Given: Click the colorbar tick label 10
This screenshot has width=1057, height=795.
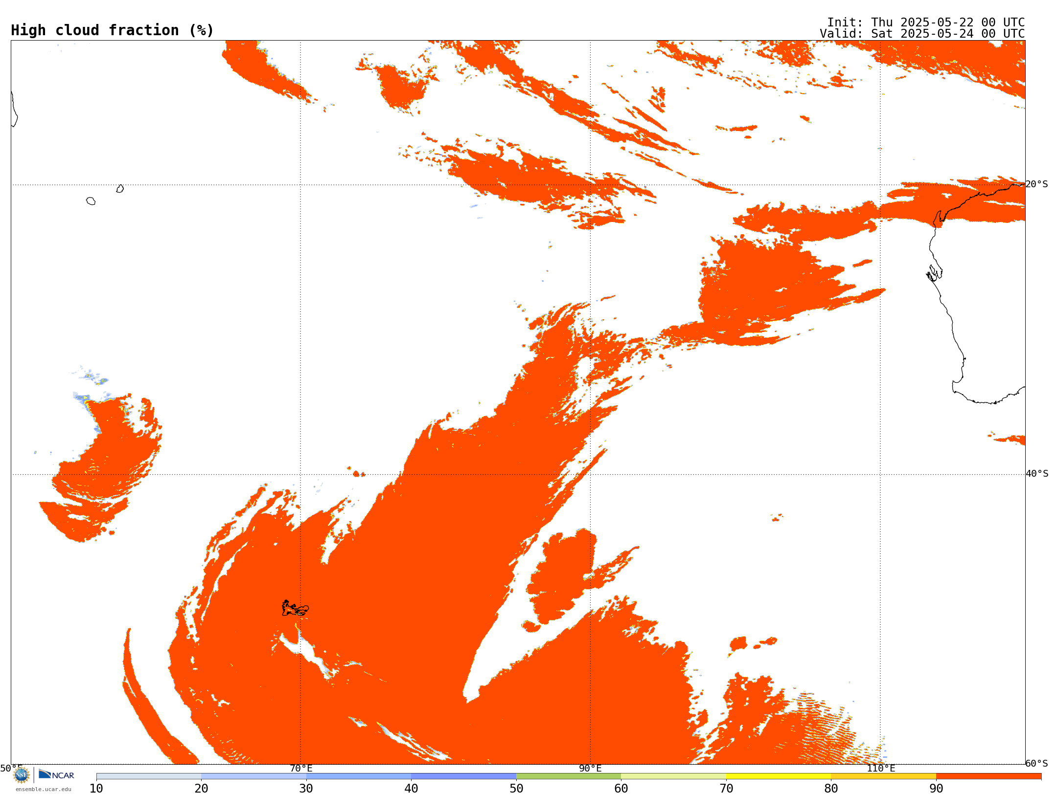Looking at the screenshot, I should pos(96,788).
